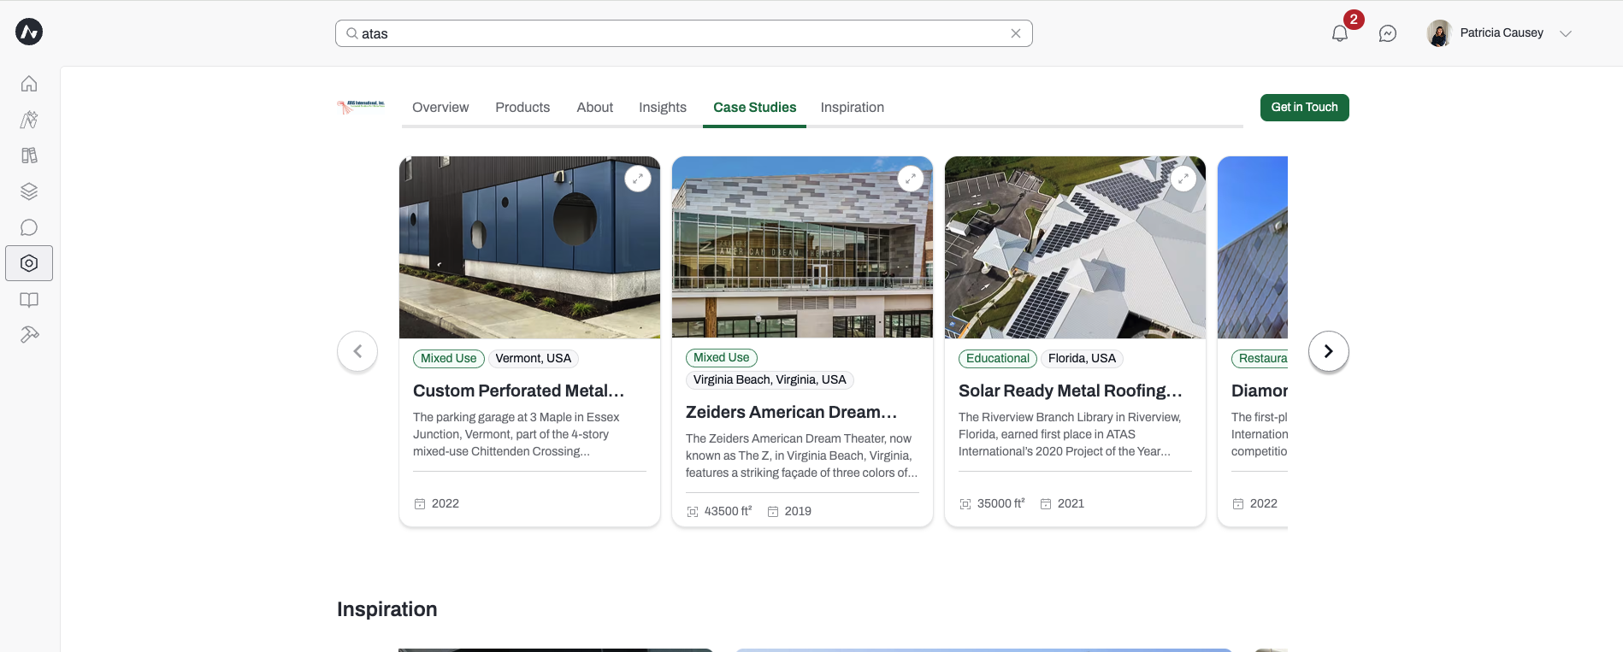Screen dimensions: 1623x652
Task: Show previous case studies with left arrow
Action: pyautogui.click(x=357, y=351)
